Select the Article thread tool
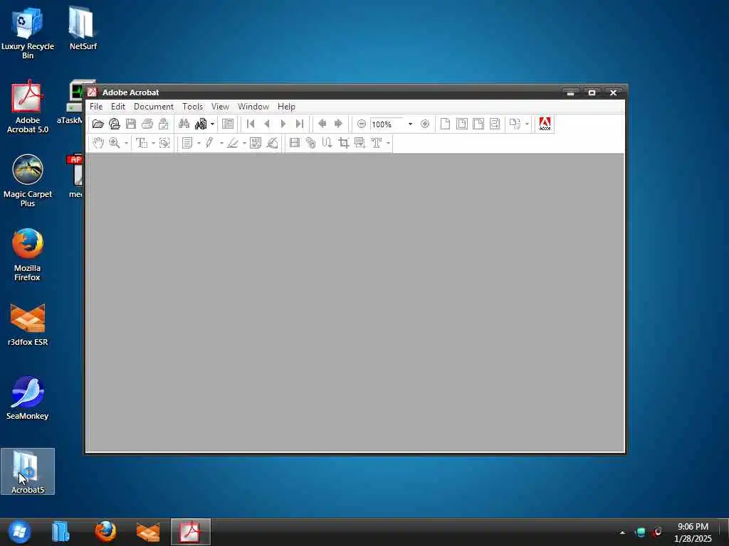This screenshot has width=729, height=546. click(327, 143)
